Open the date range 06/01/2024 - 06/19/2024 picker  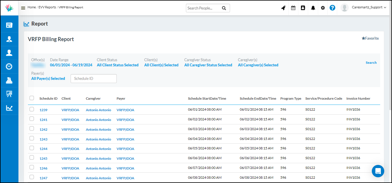tap(71, 65)
